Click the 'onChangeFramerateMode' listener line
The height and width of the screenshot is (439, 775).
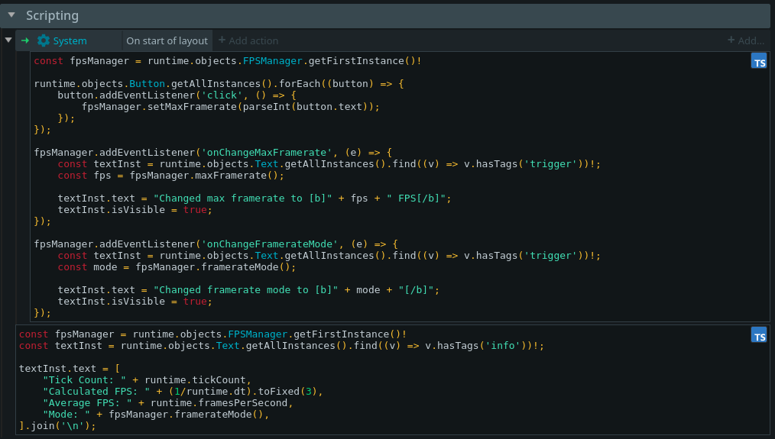[216, 244]
